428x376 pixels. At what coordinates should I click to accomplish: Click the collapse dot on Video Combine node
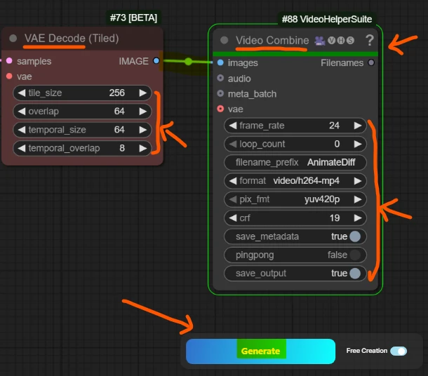pyautogui.click(x=224, y=41)
